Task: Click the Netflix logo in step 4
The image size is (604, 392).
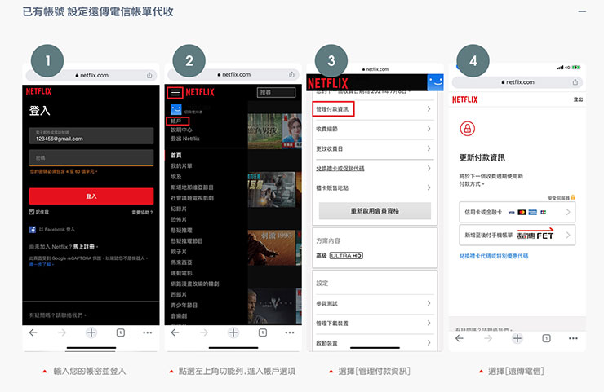Action: [464, 99]
